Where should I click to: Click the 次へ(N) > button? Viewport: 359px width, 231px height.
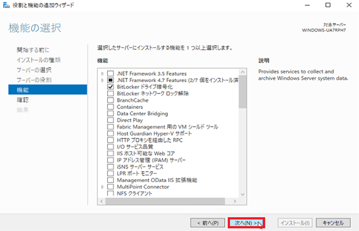coord(246,223)
